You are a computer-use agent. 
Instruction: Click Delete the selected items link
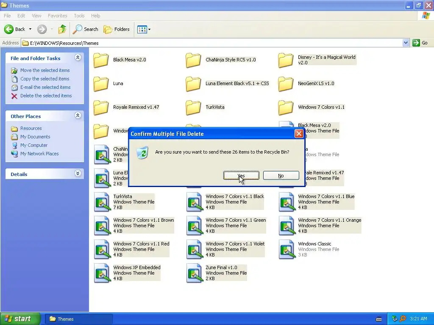46,96
